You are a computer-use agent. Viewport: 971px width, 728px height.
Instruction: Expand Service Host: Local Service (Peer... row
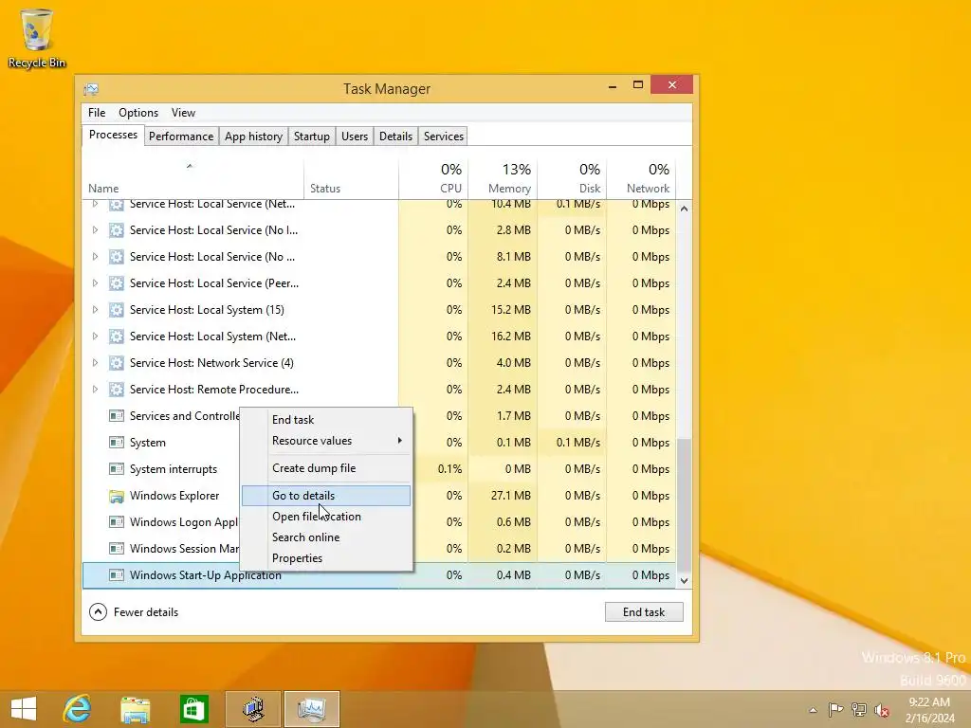(95, 282)
